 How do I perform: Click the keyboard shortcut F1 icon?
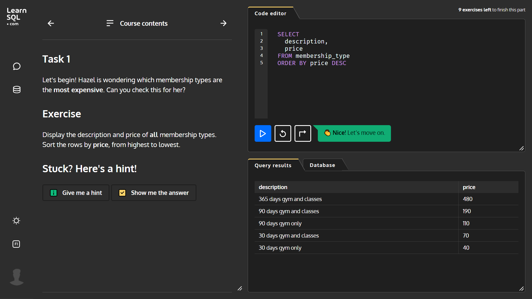click(x=16, y=244)
